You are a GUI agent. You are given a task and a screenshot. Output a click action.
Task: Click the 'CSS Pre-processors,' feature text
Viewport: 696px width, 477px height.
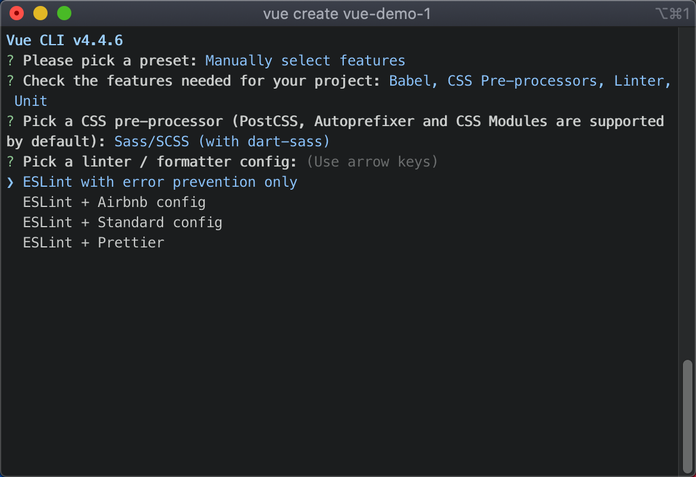click(x=526, y=81)
